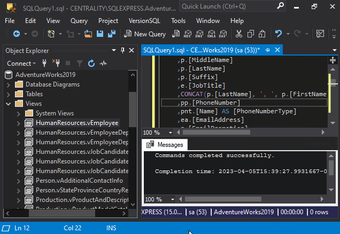The height and width of the screenshot is (234, 340).
Task: Open a DMX query icon
Action: tap(199, 34)
